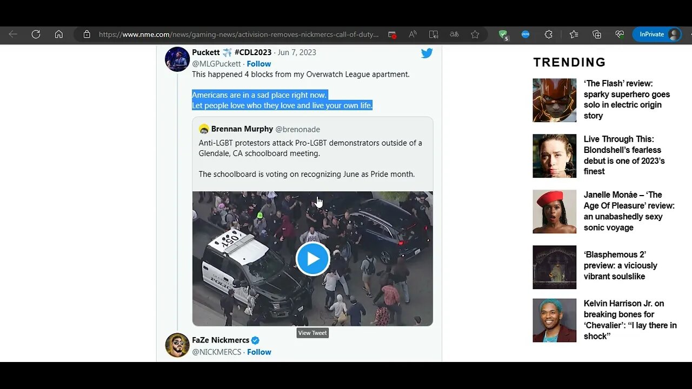692x389 pixels.
Task: Open the Blondshell debut trending article
Action: pyautogui.click(x=624, y=155)
